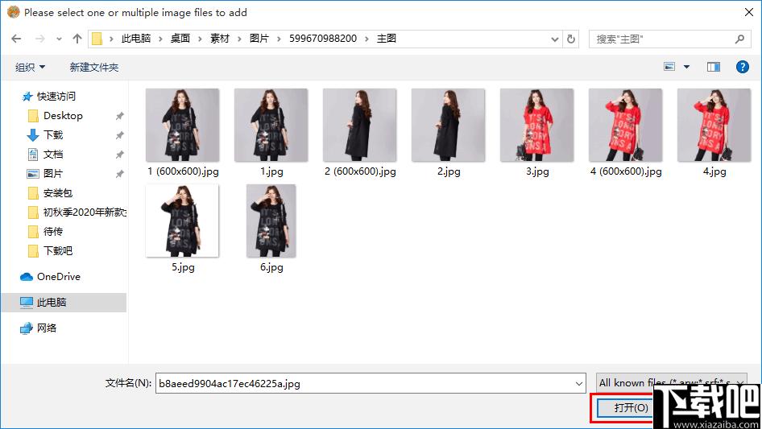
Task: Click the search magnifier icon
Action: pos(739,39)
